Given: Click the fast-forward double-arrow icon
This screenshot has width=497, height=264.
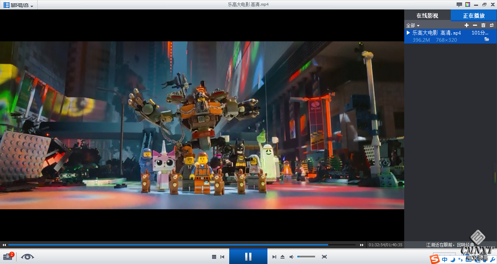Looking at the screenshot, I should [x=362, y=245].
